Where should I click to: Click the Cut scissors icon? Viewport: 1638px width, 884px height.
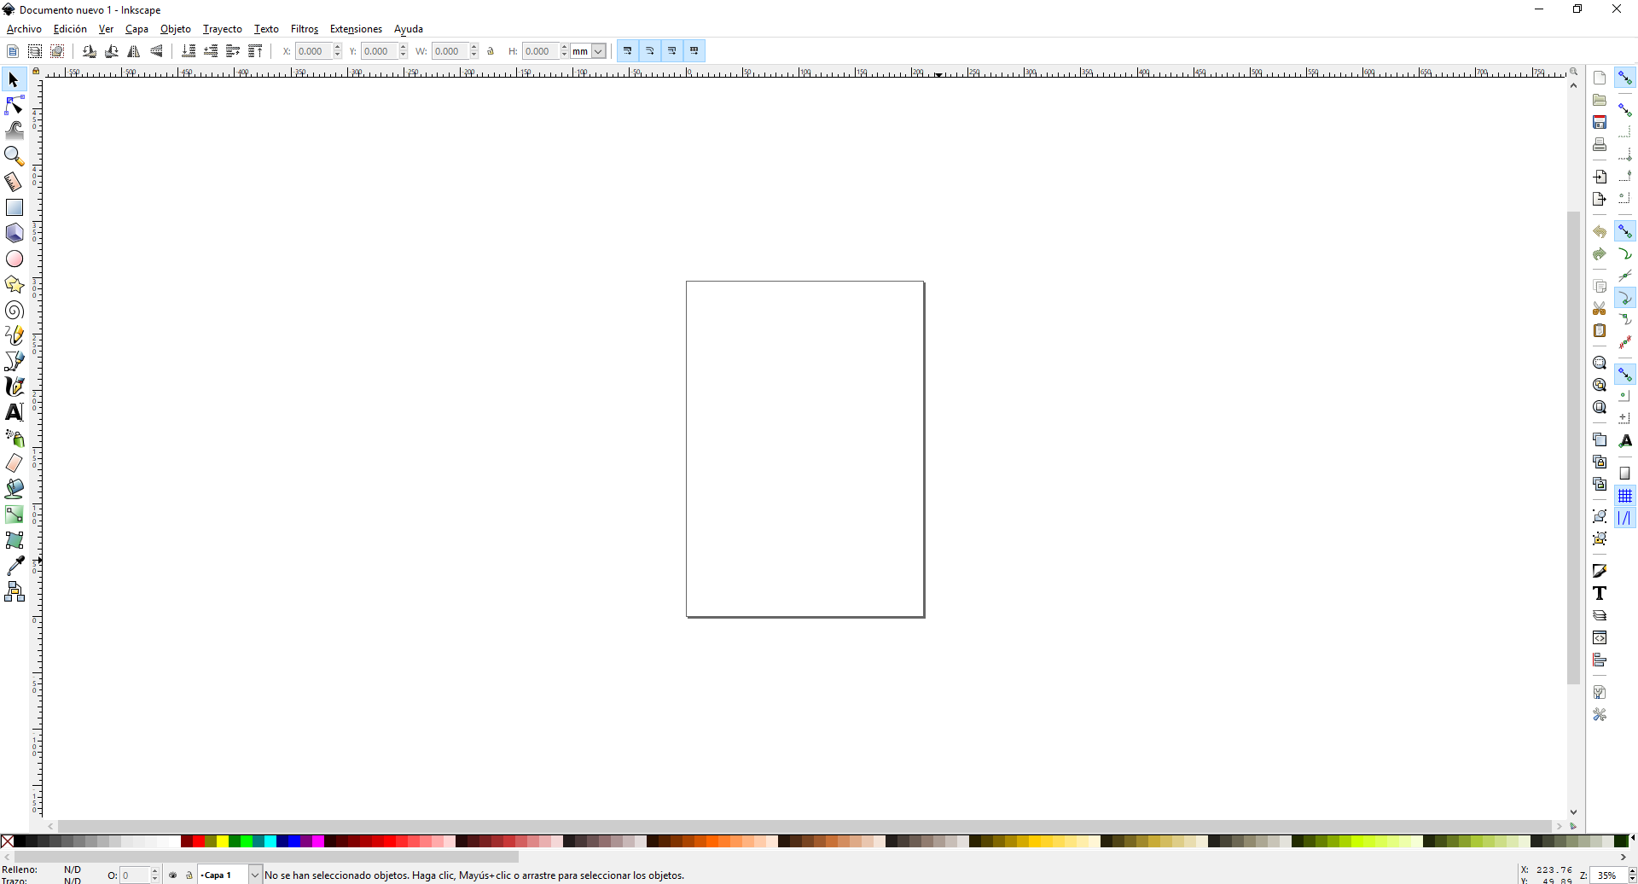(1600, 308)
